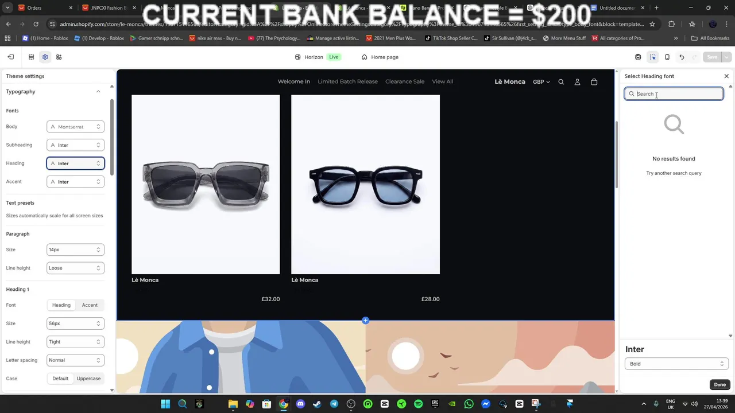735x413 pixels.
Task: Click the add section plus button
Action: tap(365, 320)
